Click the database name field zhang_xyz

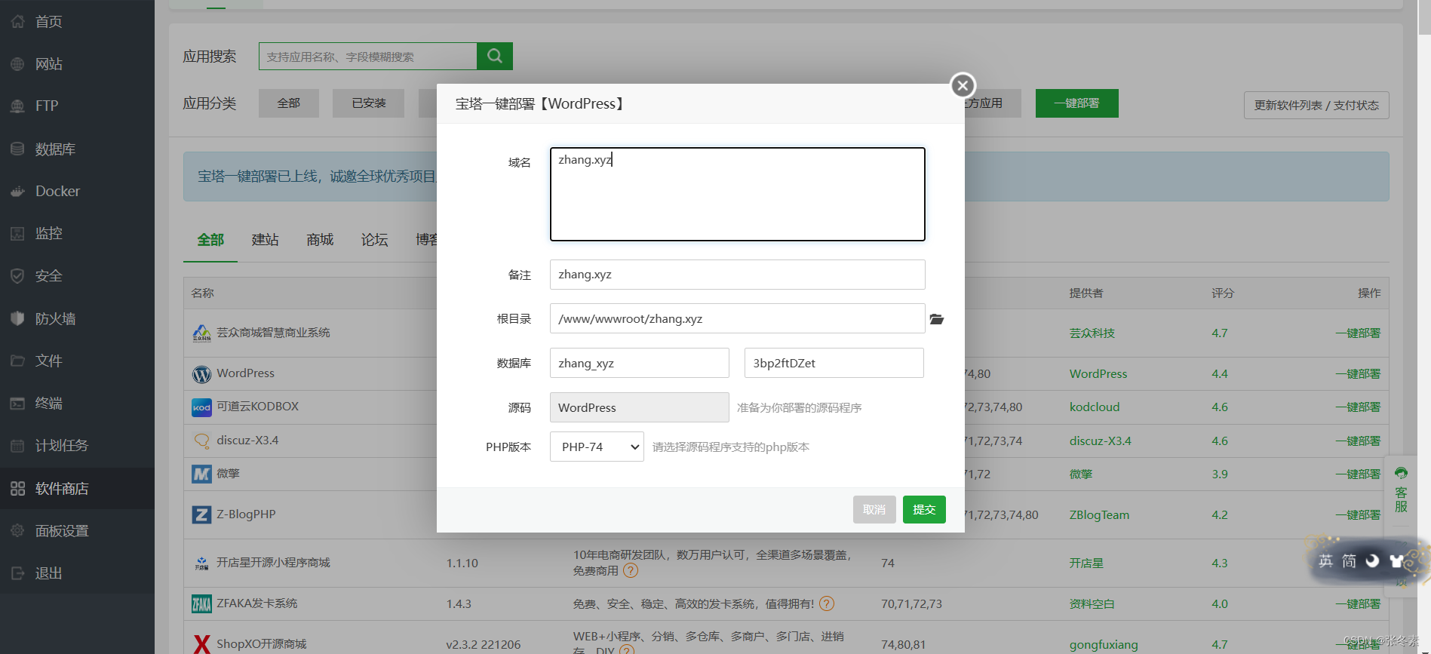(x=640, y=363)
